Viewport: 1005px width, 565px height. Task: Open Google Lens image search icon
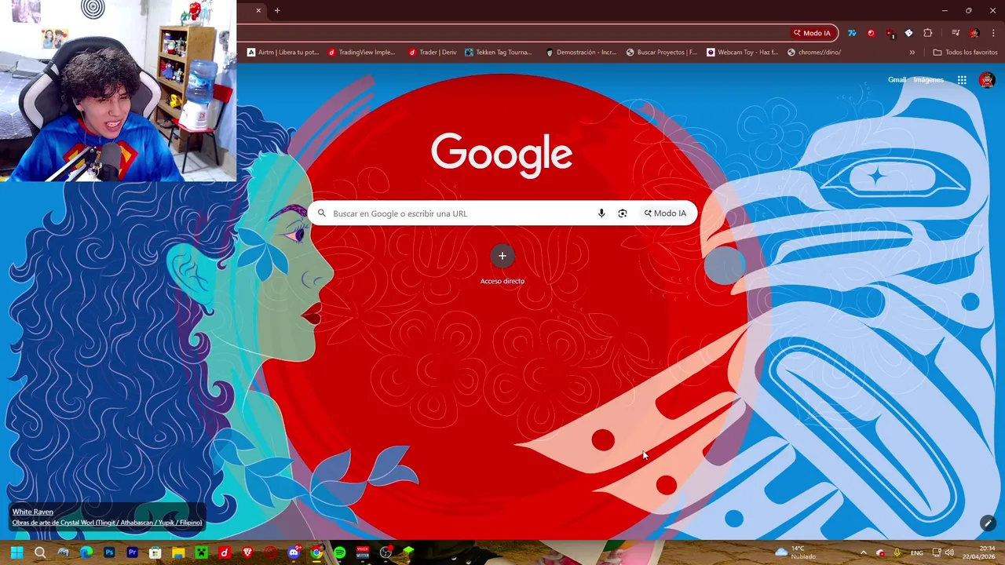tap(623, 213)
